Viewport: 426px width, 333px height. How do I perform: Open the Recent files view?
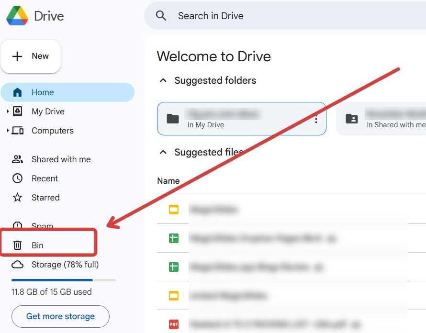(45, 178)
